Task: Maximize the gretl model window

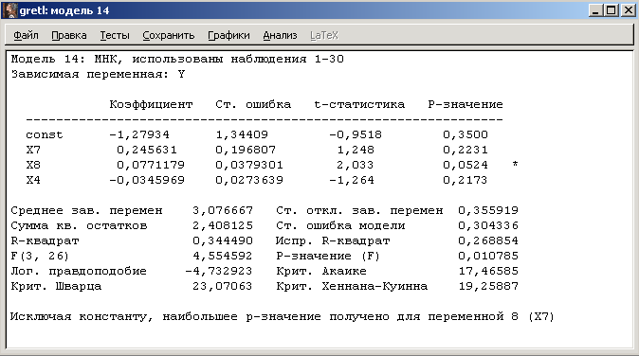Action: 612,10
